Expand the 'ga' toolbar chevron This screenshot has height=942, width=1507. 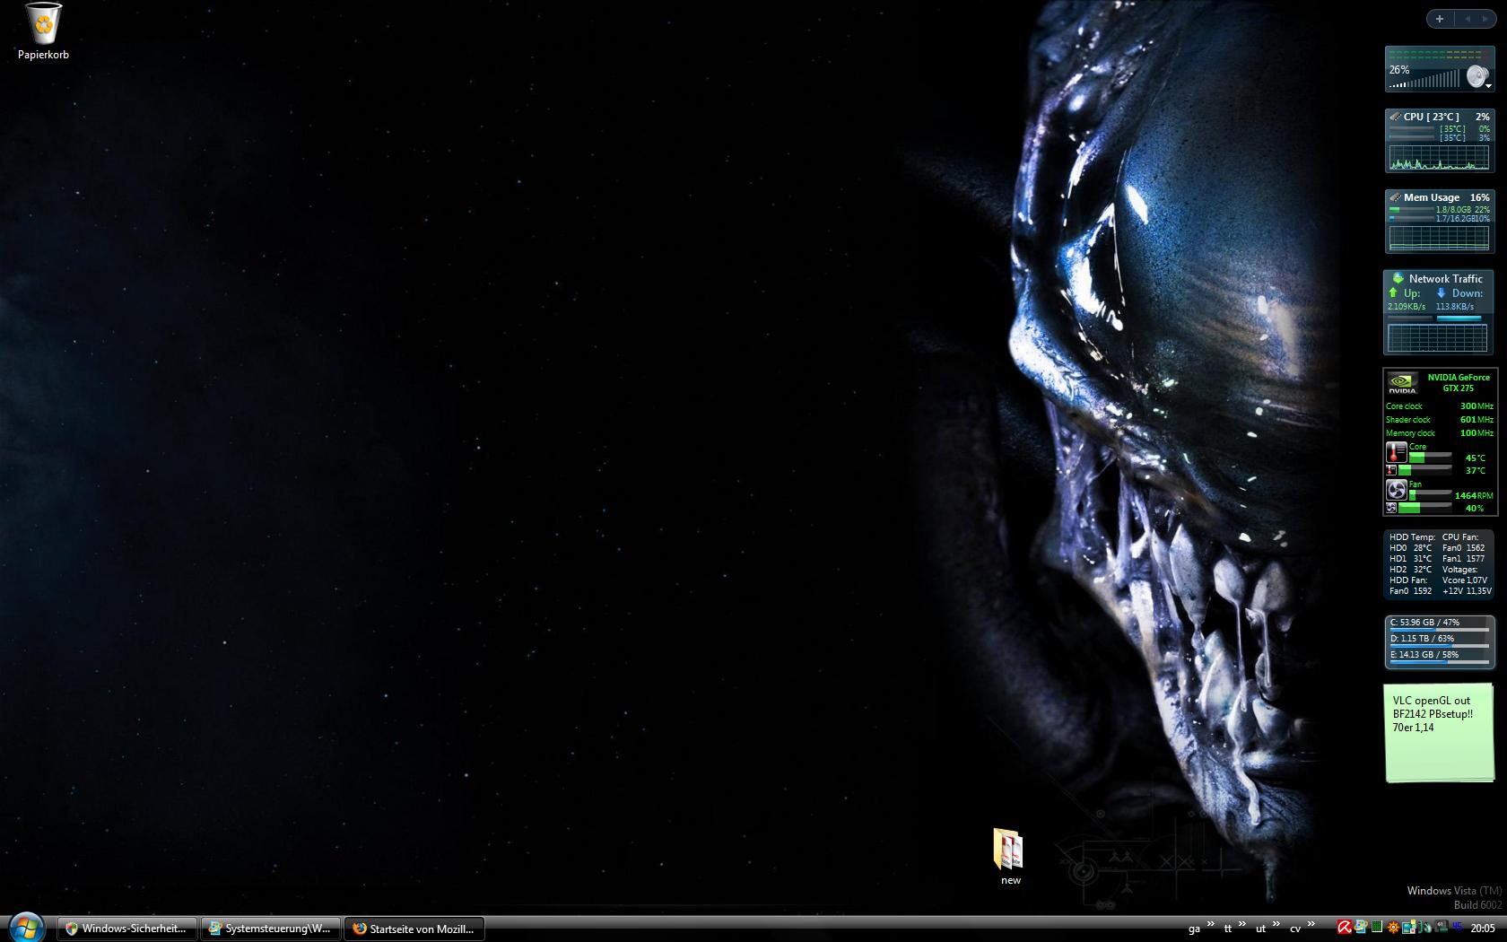click(x=1210, y=924)
